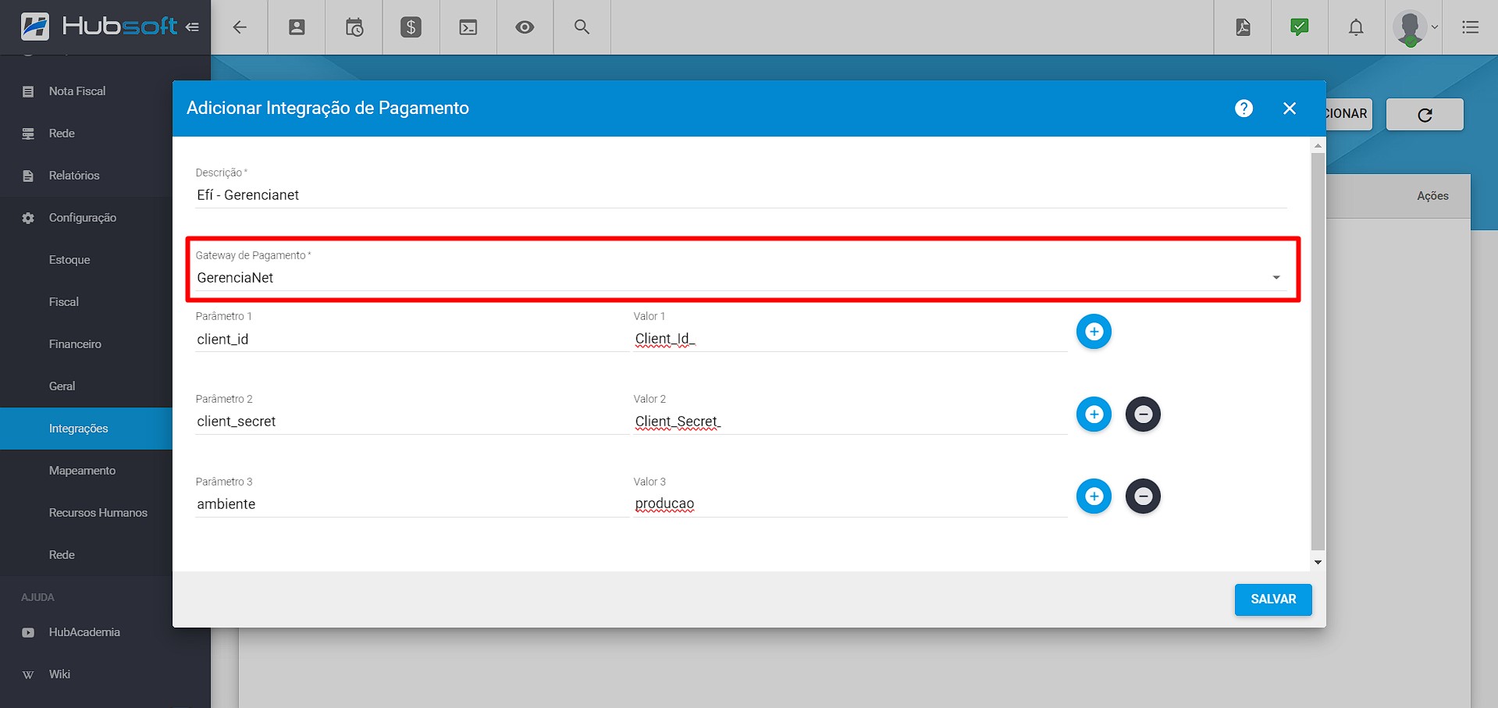Open notifications bell icon

(1357, 27)
